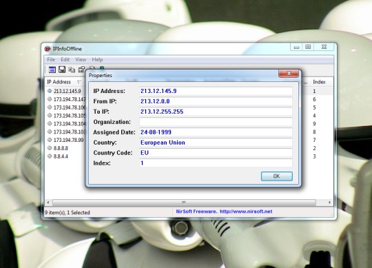This screenshot has height=268, width=372.
Task: Click the Index value 9 in the list
Action: (x=314, y=123)
